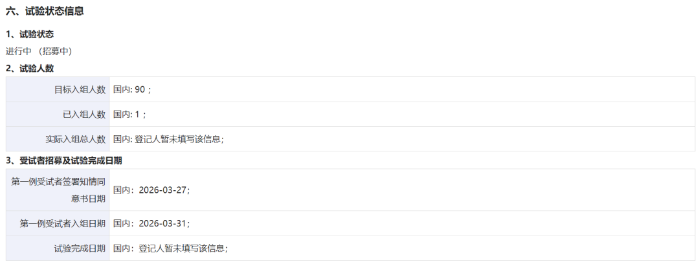Click the empty area of the 目标入组人数 row
699x264 pixels.
point(421,90)
